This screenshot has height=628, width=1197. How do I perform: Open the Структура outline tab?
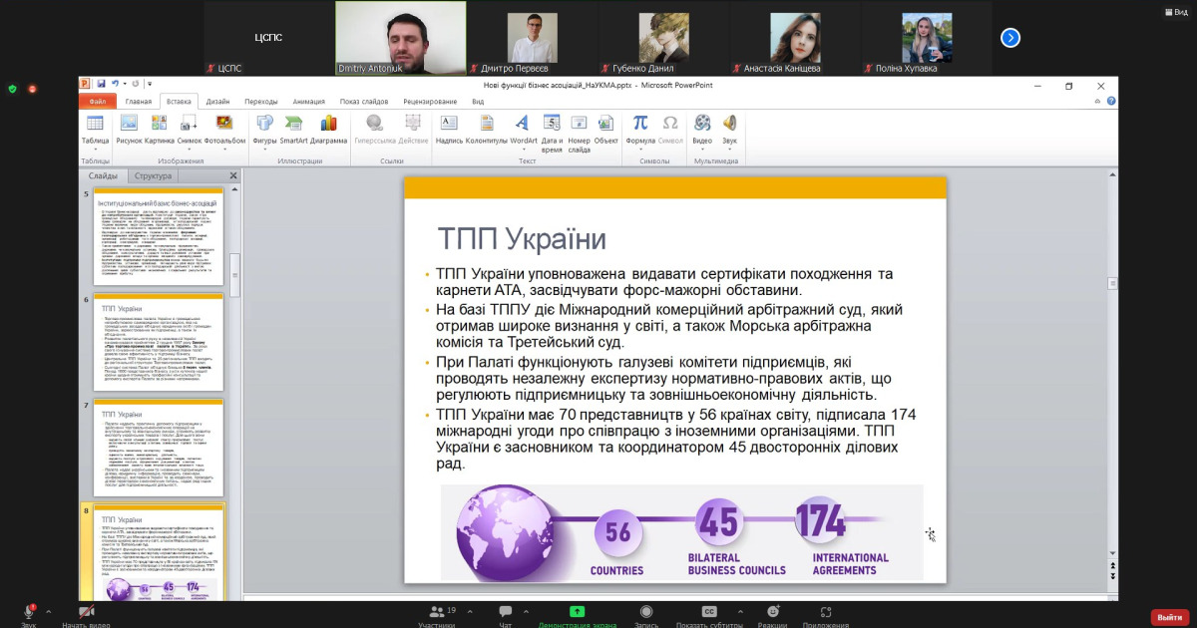click(x=153, y=176)
